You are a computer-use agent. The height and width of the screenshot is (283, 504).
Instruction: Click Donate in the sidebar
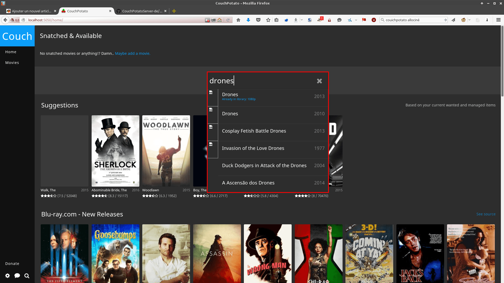(x=12, y=264)
